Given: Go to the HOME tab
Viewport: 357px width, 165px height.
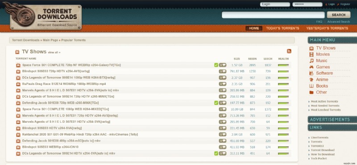Looking at the screenshot, I should click(x=254, y=28).
